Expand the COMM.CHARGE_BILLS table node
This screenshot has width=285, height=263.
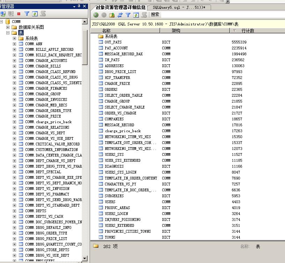[x=14, y=66]
